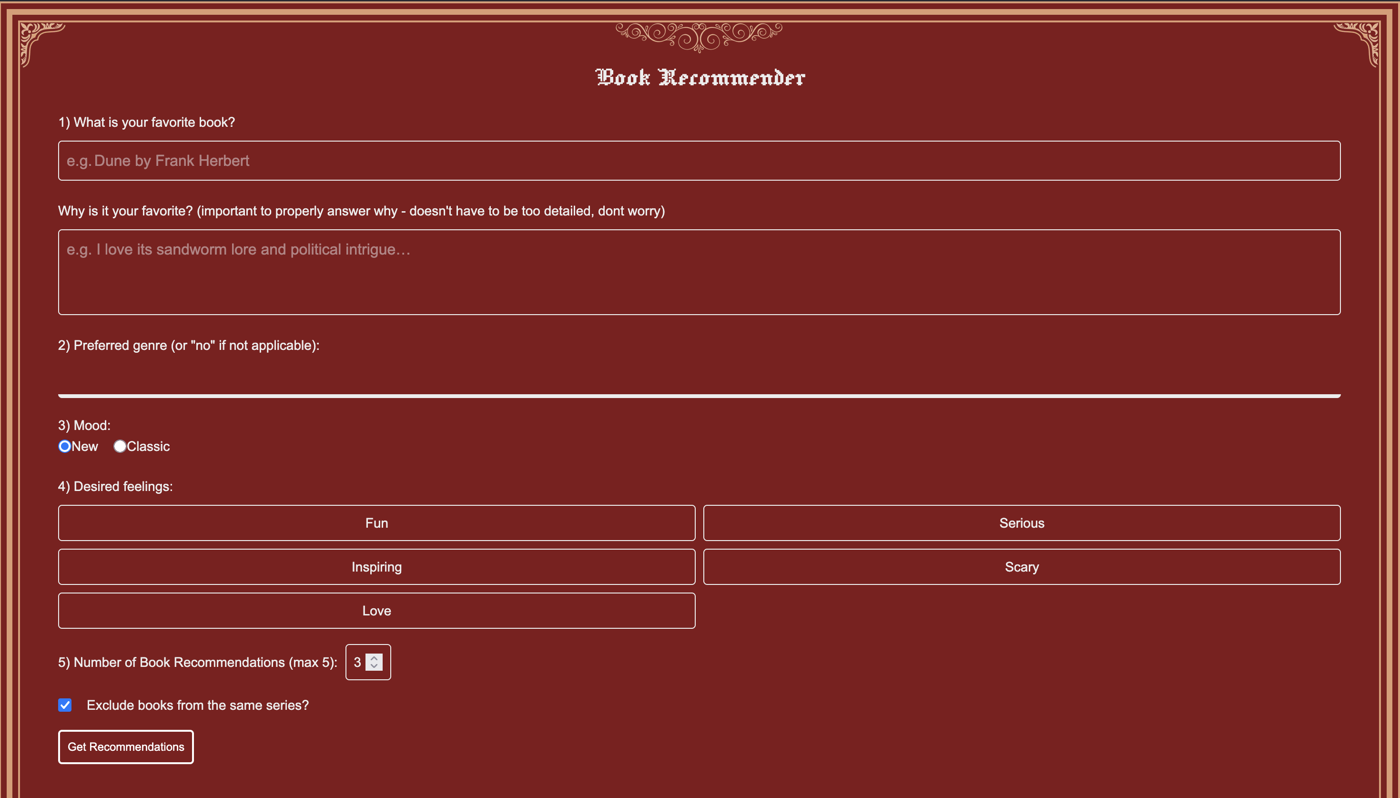Choose the Fun feeling option
The width and height of the screenshot is (1400, 798).
pyautogui.click(x=376, y=523)
